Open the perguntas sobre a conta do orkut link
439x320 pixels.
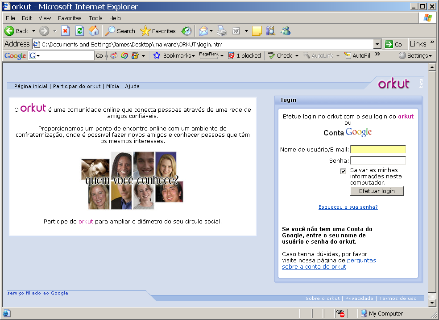[329, 263]
